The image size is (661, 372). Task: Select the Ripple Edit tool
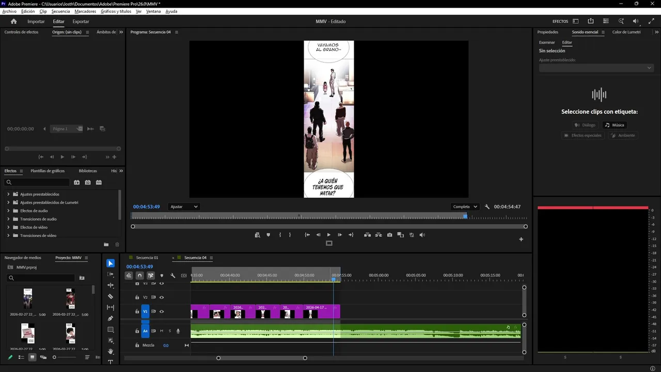[x=111, y=285]
